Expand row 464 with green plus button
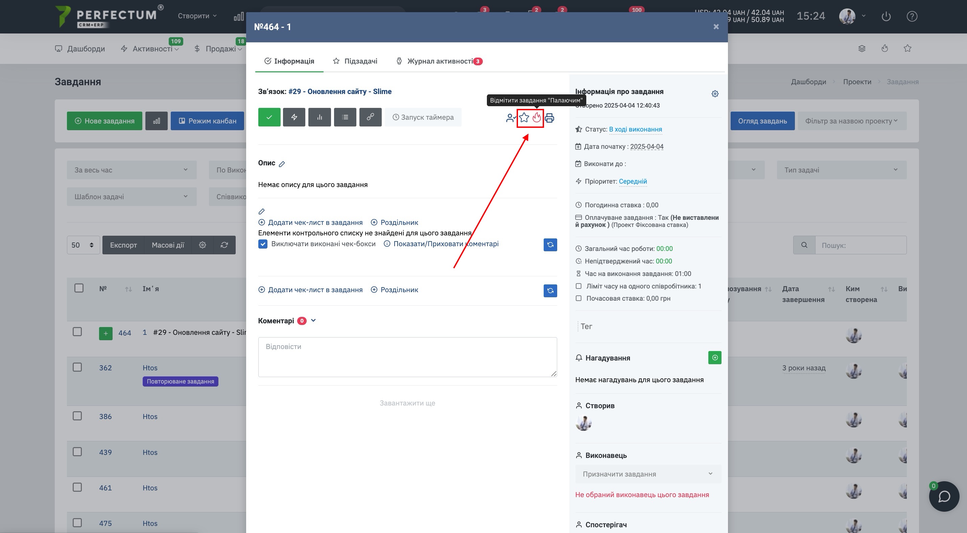The image size is (967, 533). [x=105, y=333]
